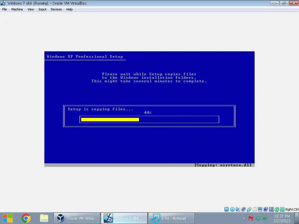Click the grayed shared folders status icon
Viewport: 299px width, 224px height.
tap(254, 209)
